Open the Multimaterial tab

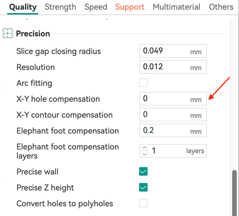point(176,7)
